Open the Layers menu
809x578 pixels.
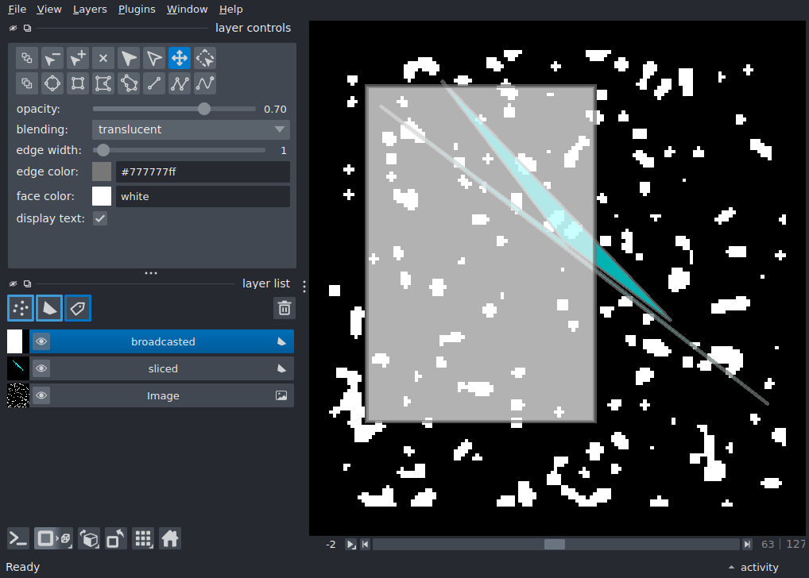90,10
